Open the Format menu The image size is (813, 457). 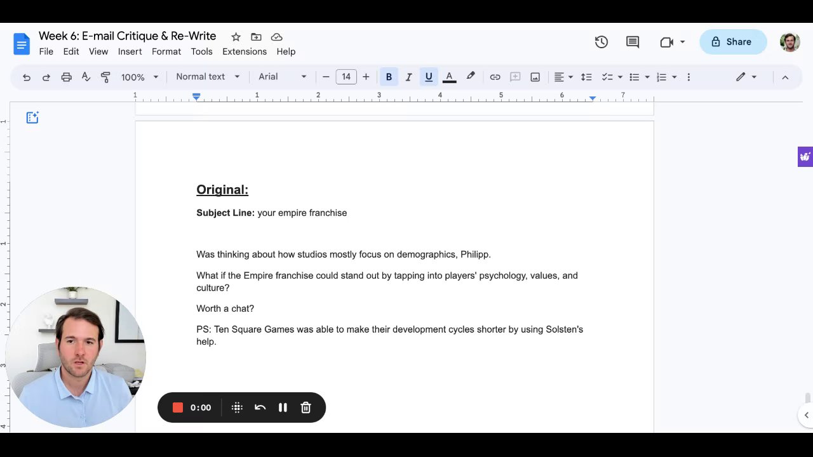[x=166, y=51]
